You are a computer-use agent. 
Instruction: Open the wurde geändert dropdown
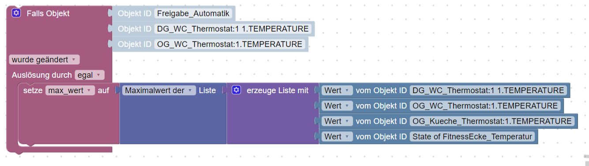click(x=44, y=59)
